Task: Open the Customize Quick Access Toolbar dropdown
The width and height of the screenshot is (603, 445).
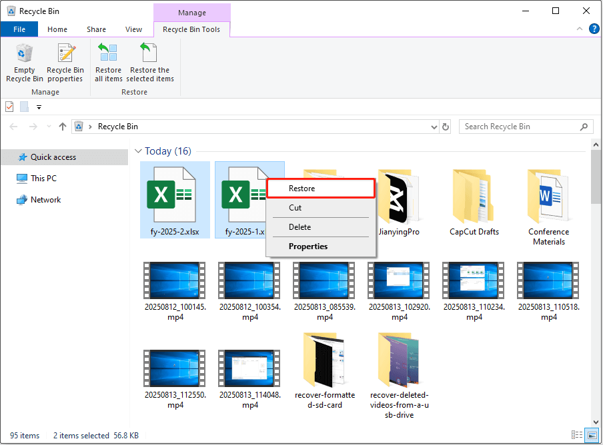Action: (39, 107)
